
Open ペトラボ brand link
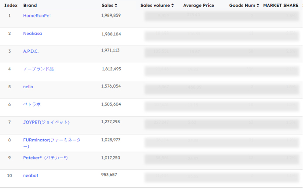click(32, 104)
